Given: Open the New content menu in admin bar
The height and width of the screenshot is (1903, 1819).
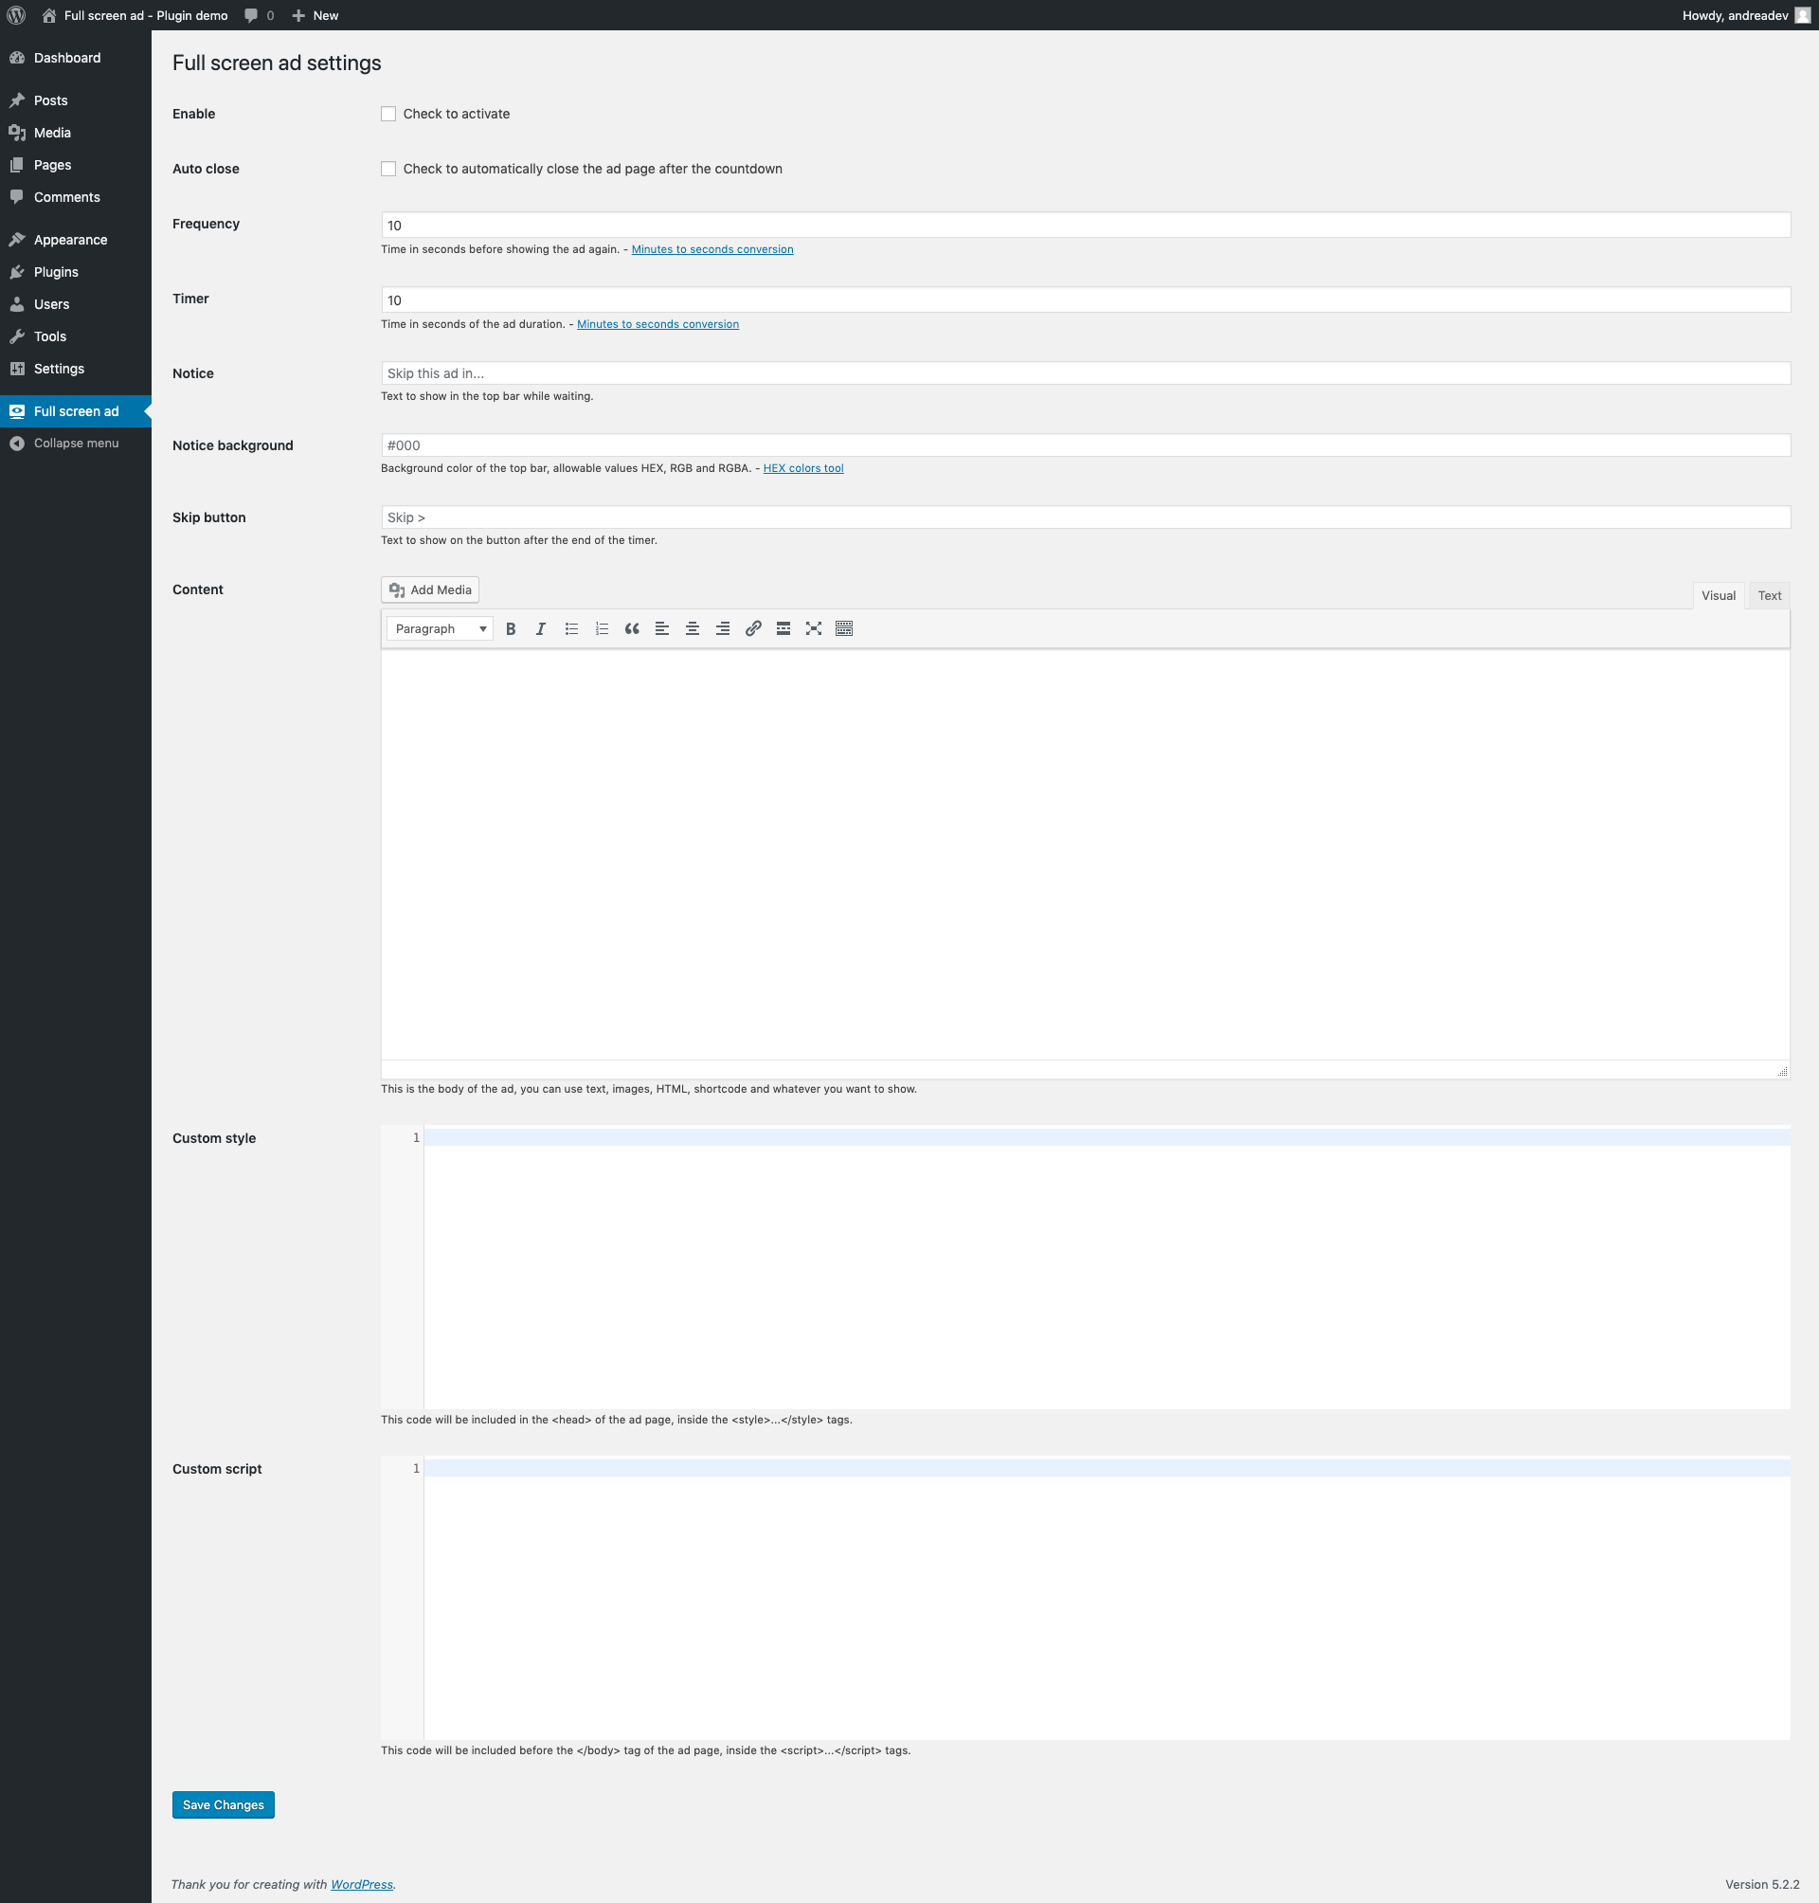Looking at the screenshot, I should point(315,15).
